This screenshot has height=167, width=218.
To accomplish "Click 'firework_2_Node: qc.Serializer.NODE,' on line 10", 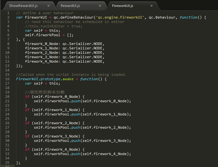I will pyautogui.click(x=64, y=53).
